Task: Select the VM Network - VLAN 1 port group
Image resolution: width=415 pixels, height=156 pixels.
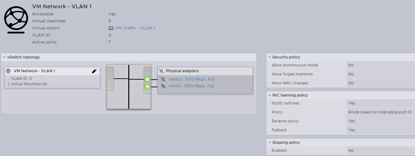Action: pyautogui.click(x=35, y=71)
